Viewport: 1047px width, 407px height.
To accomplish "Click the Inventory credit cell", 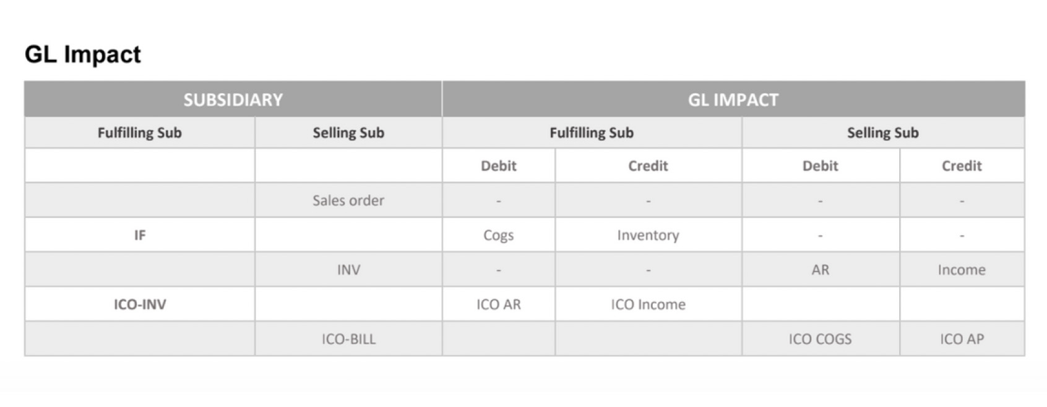I will click(648, 235).
